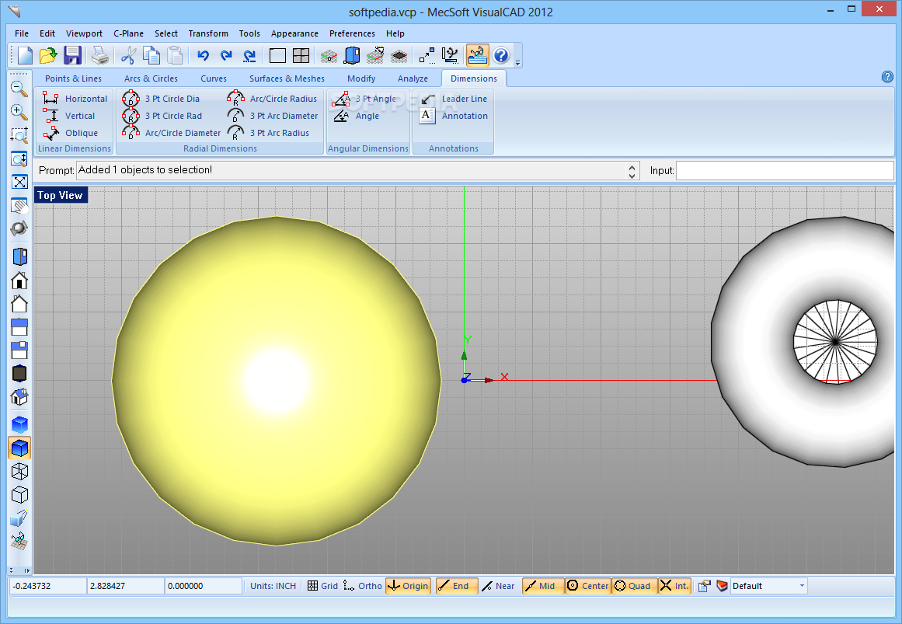
Task: Save the file using the floppy disk icon
Action: [x=72, y=55]
